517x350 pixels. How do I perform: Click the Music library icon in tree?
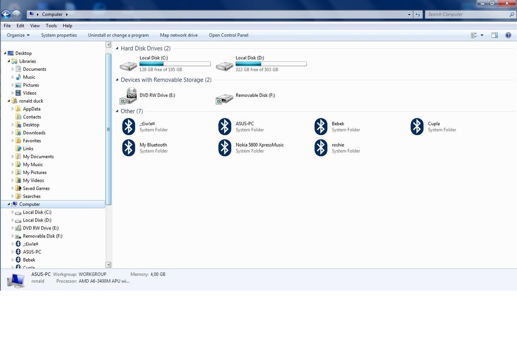pos(18,77)
